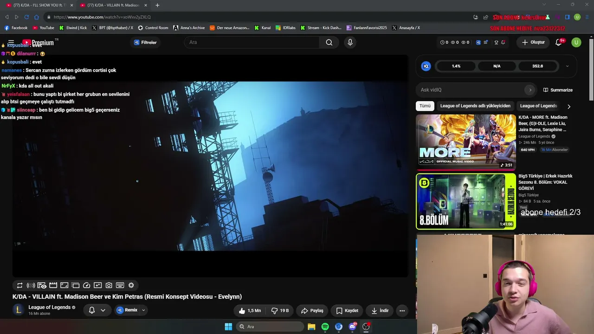Expand the Remix dropdown arrow

[143, 310]
